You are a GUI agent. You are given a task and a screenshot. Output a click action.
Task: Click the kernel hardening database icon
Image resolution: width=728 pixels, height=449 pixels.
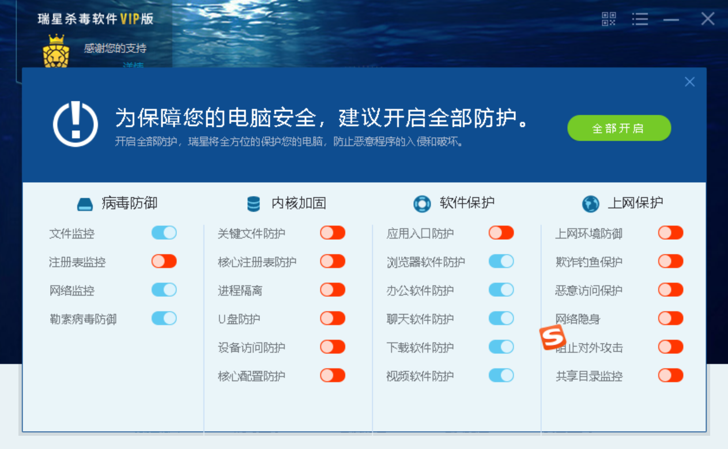pyautogui.click(x=253, y=203)
